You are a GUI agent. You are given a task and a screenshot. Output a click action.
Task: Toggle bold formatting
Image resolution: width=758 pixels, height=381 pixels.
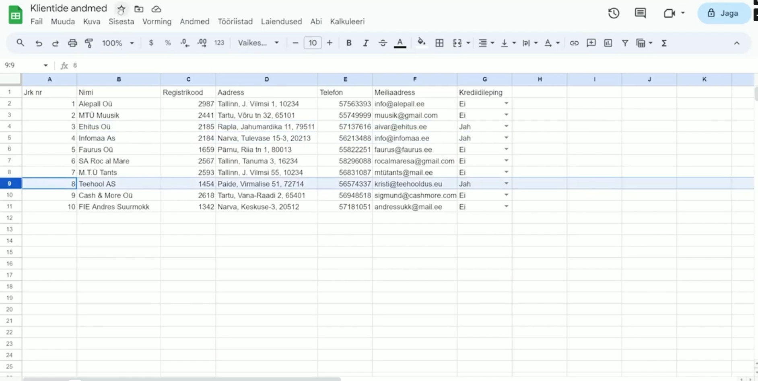click(x=349, y=43)
